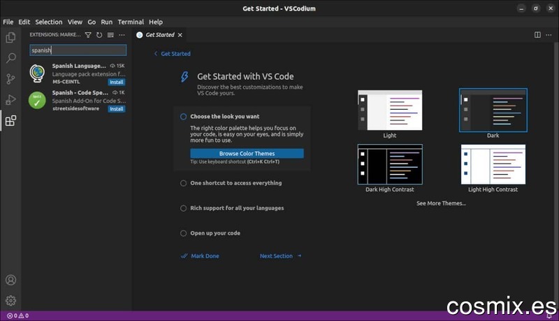Go back via Get Started link
Image resolution: width=559 pixels, height=321 pixels.
(173, 54)
